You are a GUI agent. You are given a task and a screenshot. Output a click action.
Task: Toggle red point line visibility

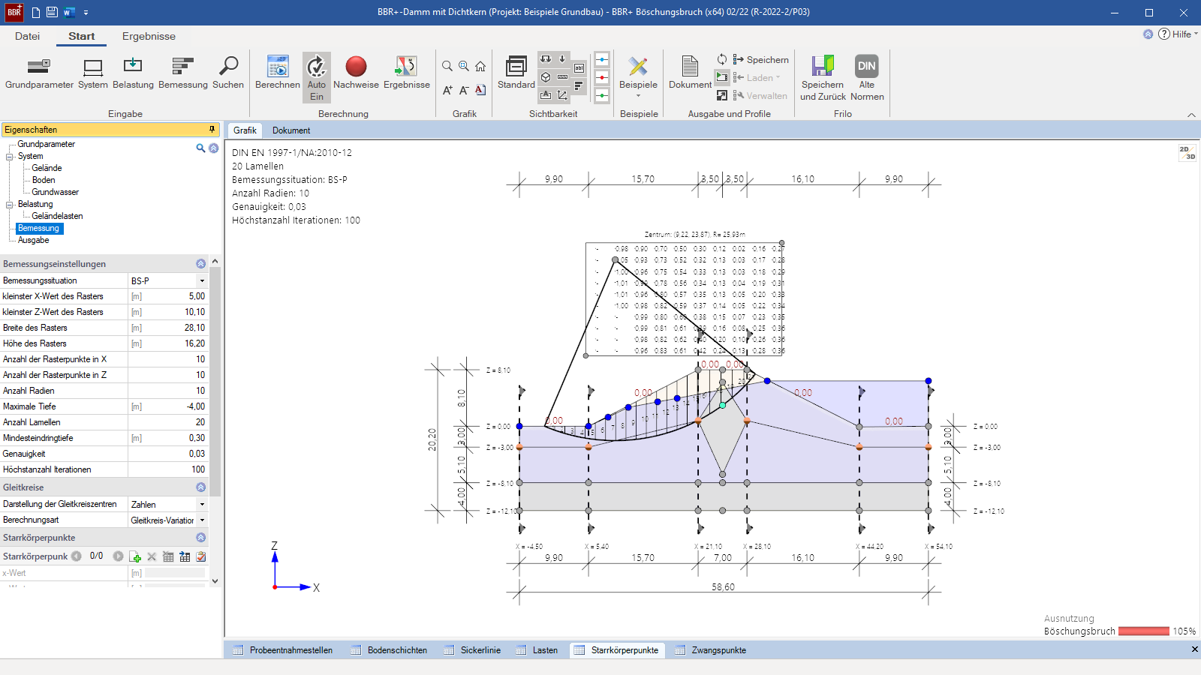pyautogui.click(x=602, y=77)
